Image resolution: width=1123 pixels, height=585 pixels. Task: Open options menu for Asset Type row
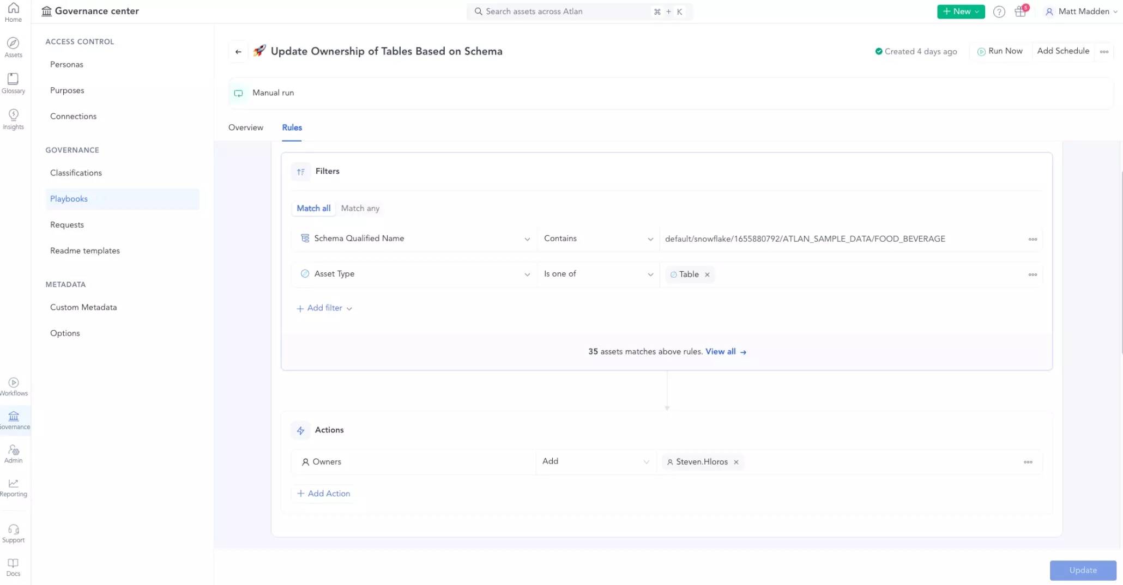(1033, 275)
